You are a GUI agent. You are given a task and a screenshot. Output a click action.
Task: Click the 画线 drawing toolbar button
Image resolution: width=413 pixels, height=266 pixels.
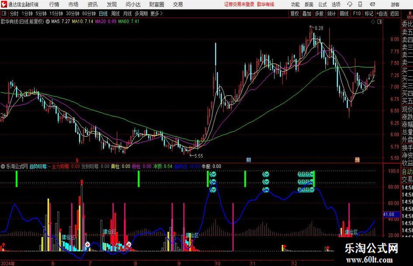(344, 14)
